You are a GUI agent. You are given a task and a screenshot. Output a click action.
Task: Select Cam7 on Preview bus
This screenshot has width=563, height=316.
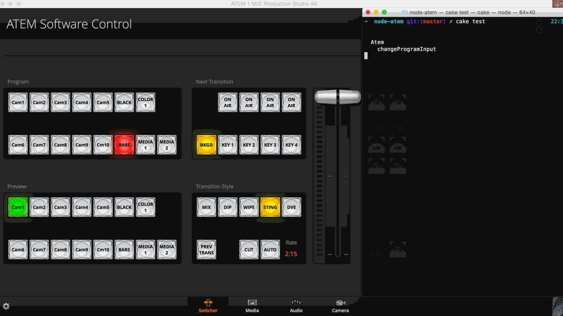pyautogui.click(x=39, y=250)
